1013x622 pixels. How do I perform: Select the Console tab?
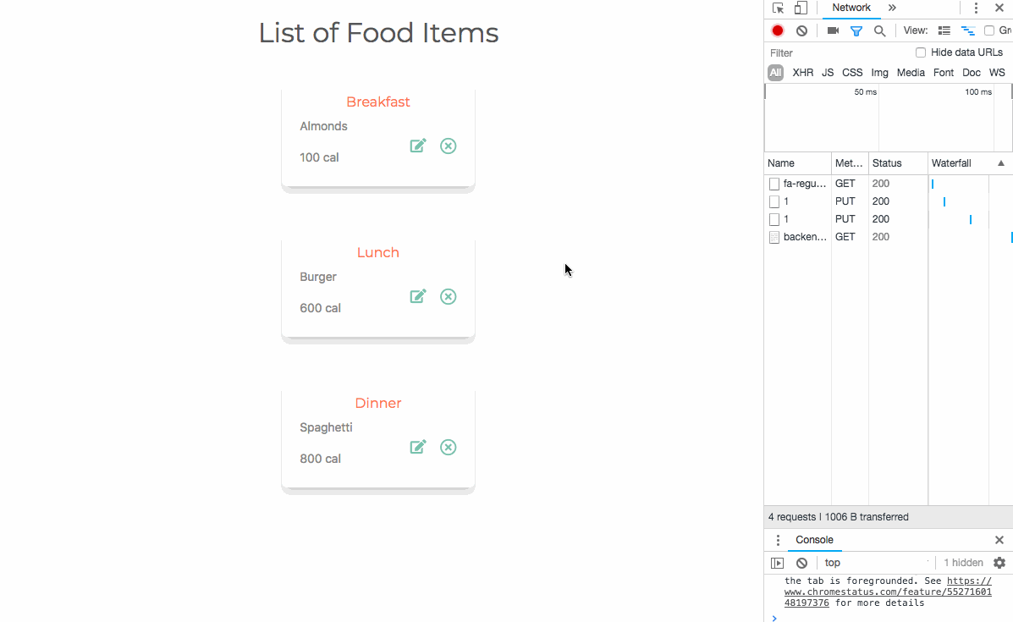pos(814,540)
